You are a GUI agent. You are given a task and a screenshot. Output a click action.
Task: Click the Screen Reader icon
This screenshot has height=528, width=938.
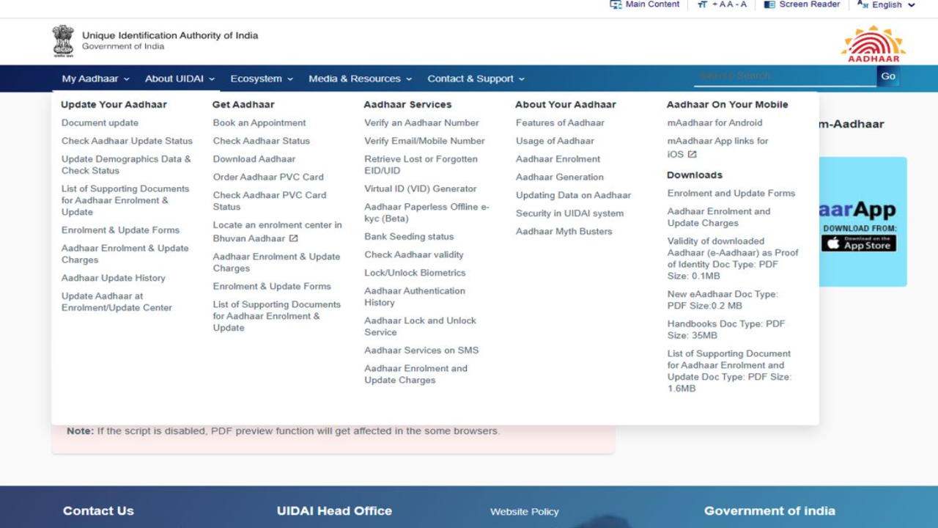point(769,4)
